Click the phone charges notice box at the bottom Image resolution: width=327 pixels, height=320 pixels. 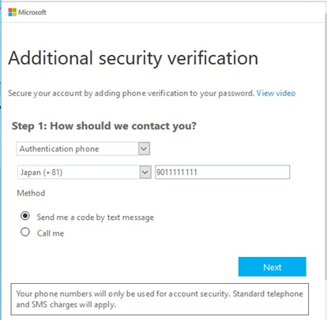point(160,299)
